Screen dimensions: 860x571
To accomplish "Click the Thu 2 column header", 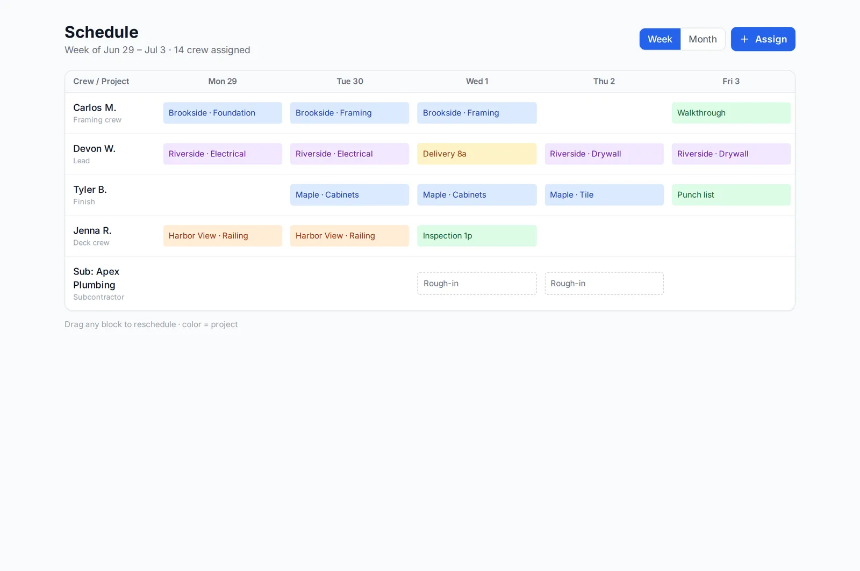I will [x=604, y=81].
